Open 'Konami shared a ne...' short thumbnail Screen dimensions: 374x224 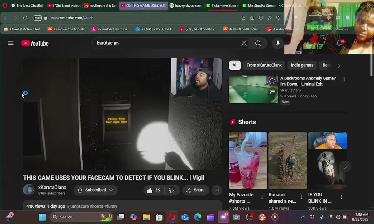coord(288,160)
